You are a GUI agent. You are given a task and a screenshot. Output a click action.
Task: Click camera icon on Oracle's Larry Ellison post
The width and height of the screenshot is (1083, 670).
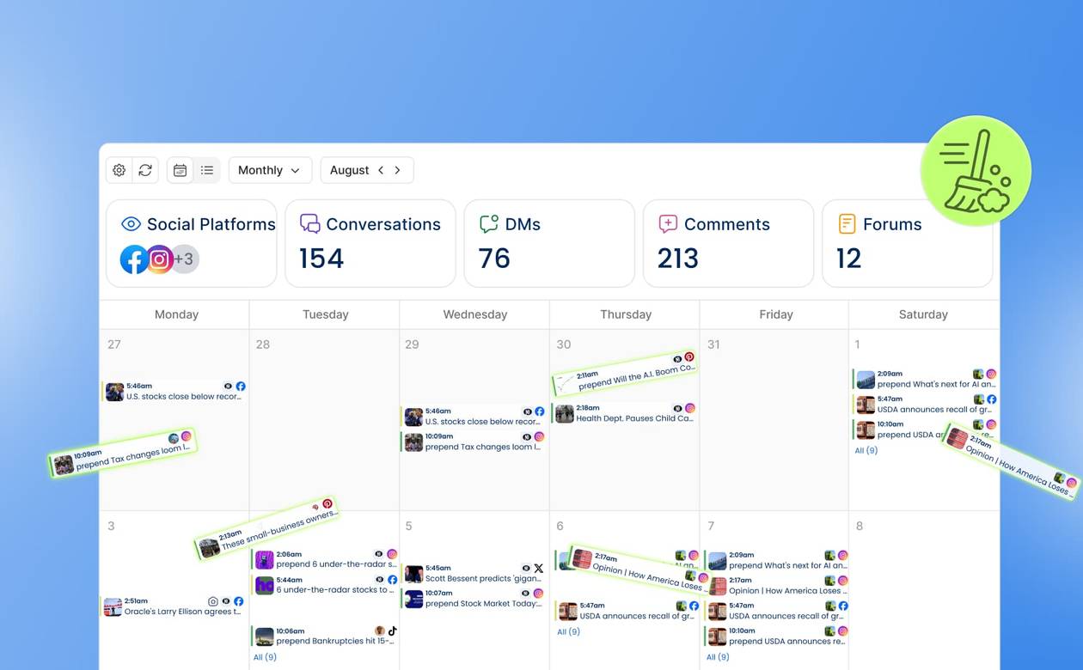213,601
